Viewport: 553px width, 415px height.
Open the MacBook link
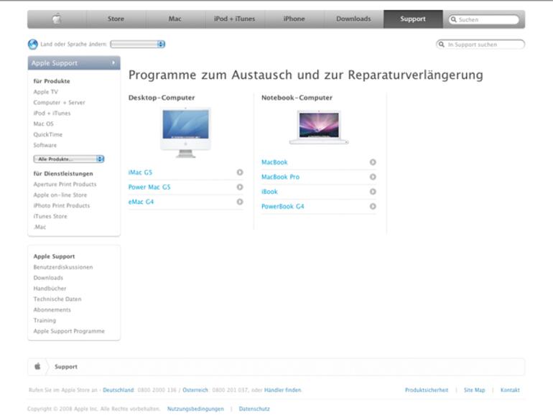274,162
